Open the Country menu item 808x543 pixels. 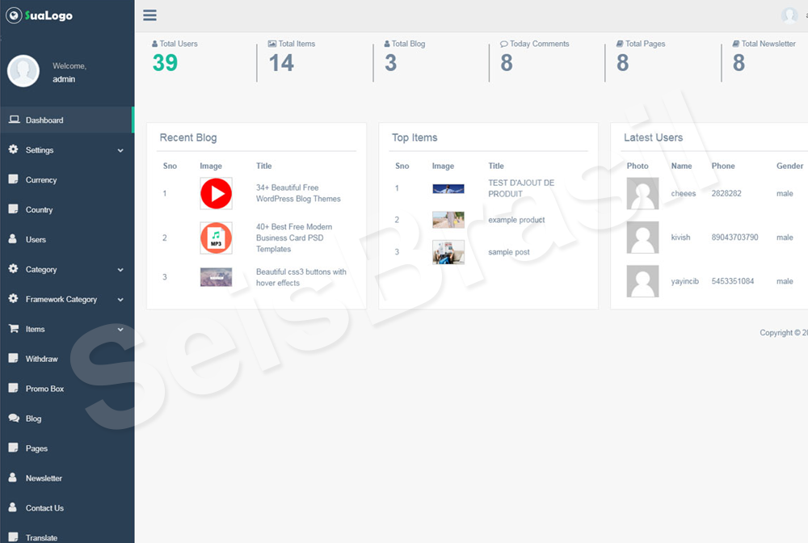[39, 210]
